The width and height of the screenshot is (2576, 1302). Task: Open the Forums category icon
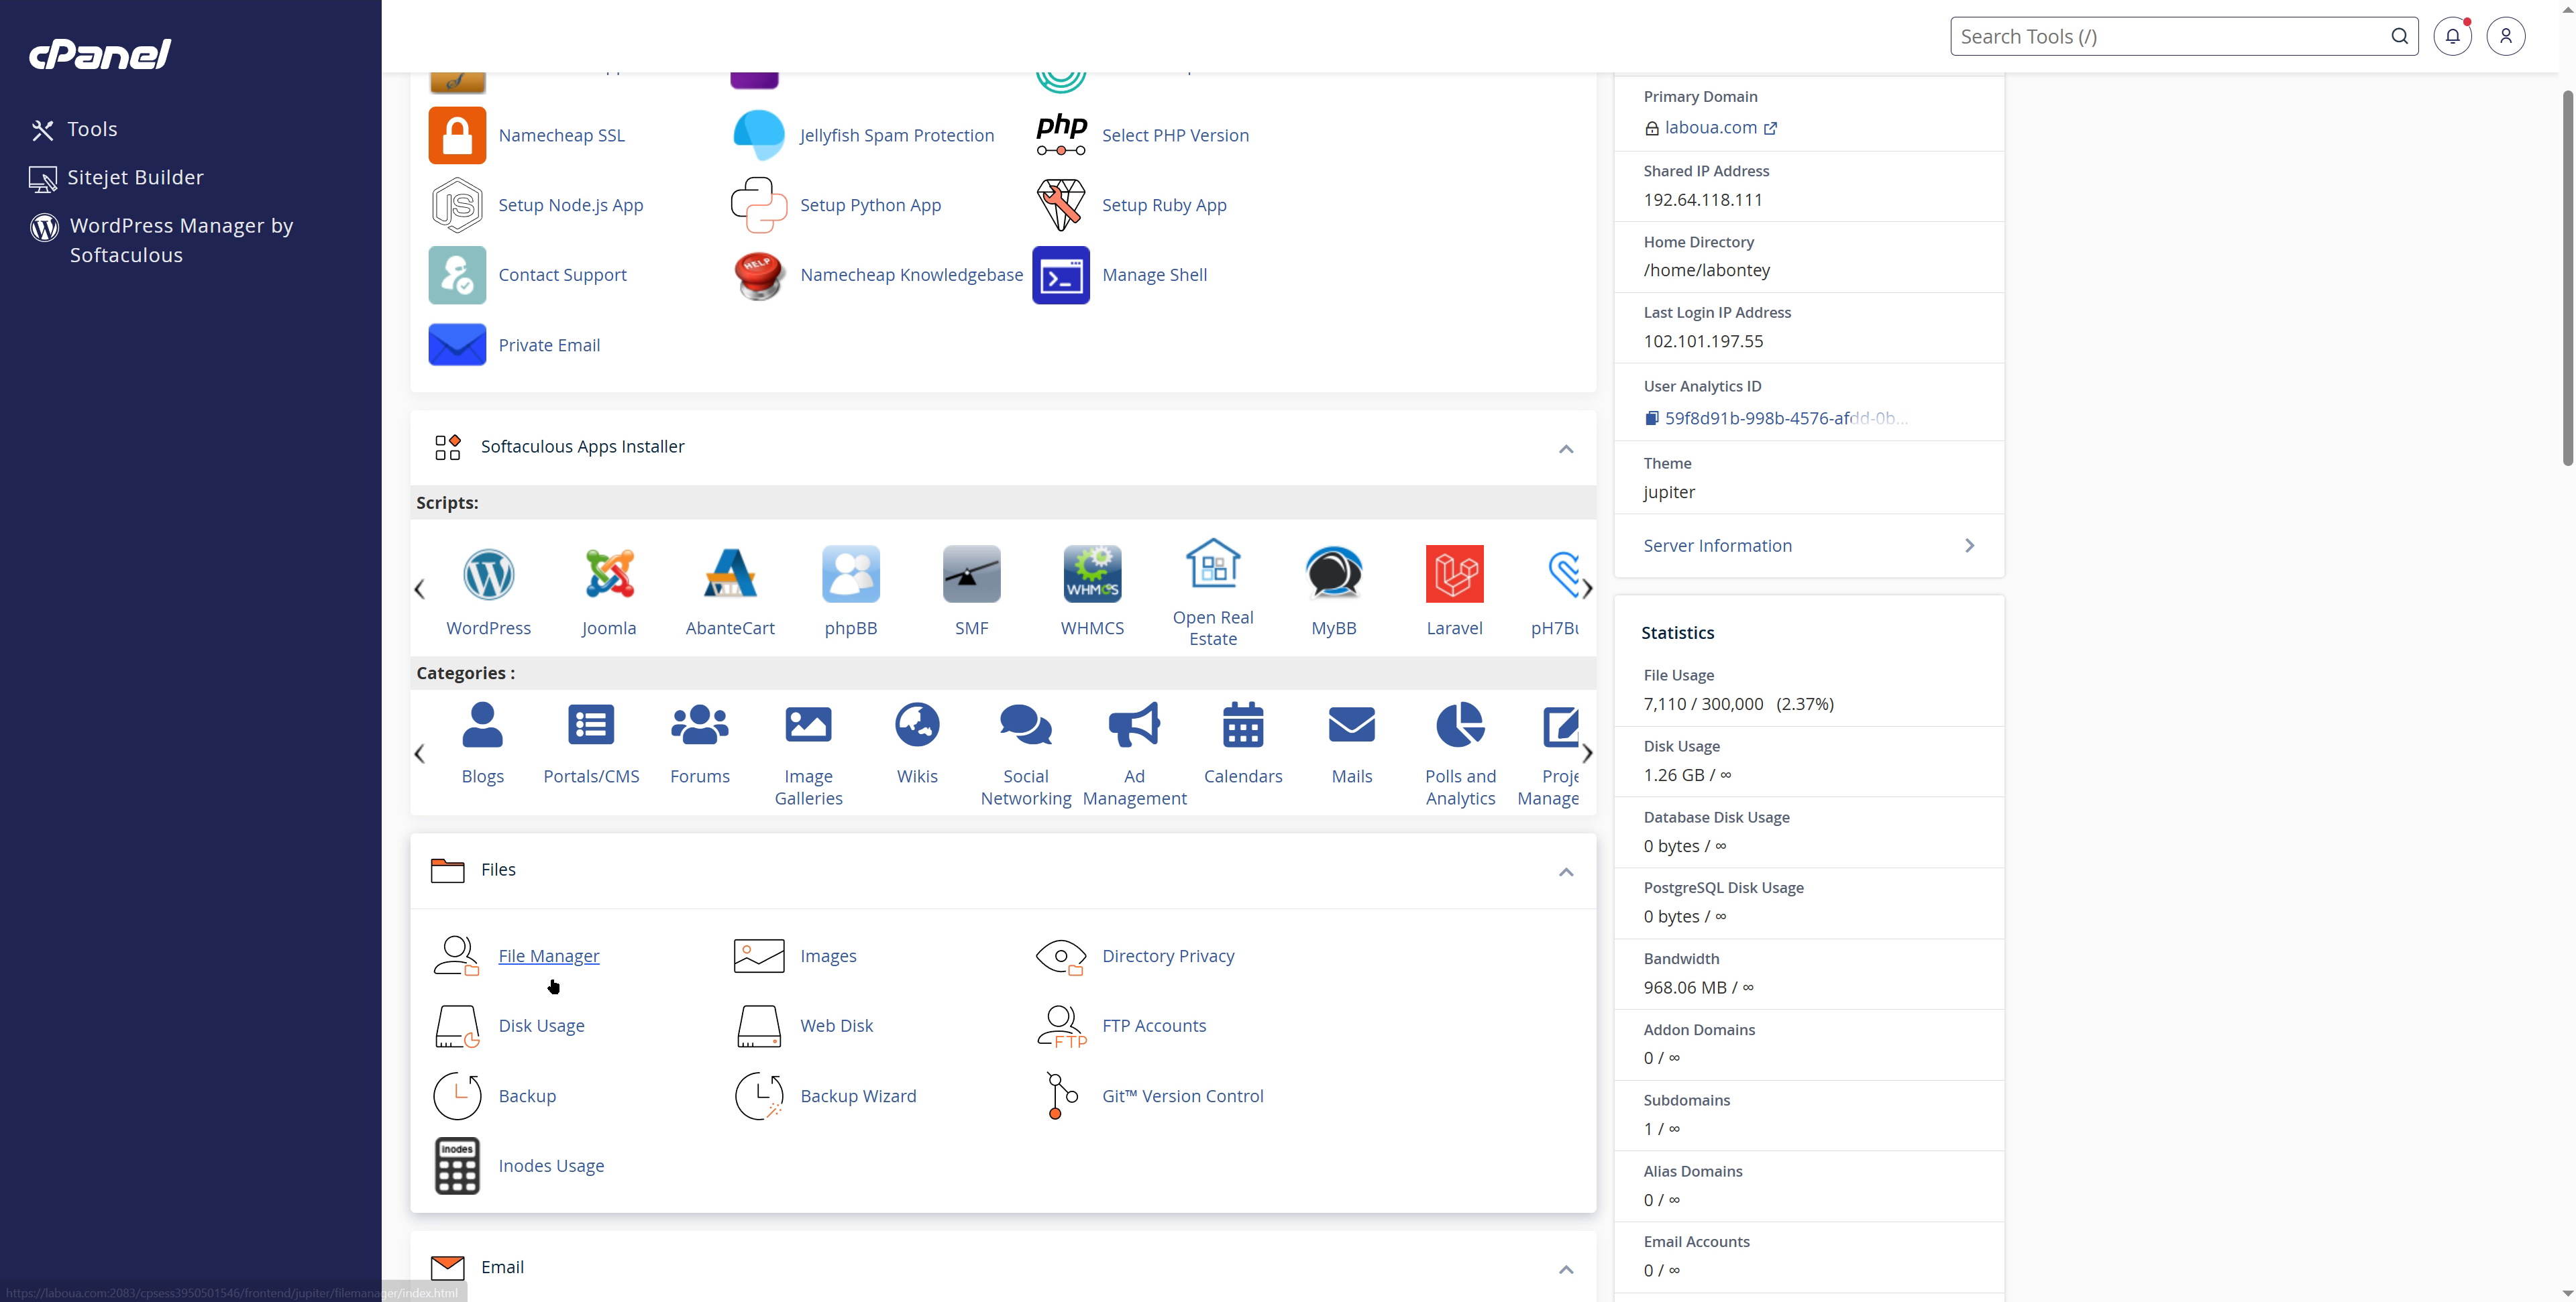pyautogui.click(x=700, y=725)
